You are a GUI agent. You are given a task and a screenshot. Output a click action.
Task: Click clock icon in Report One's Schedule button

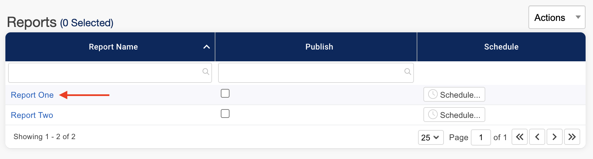tap(432, 94)
